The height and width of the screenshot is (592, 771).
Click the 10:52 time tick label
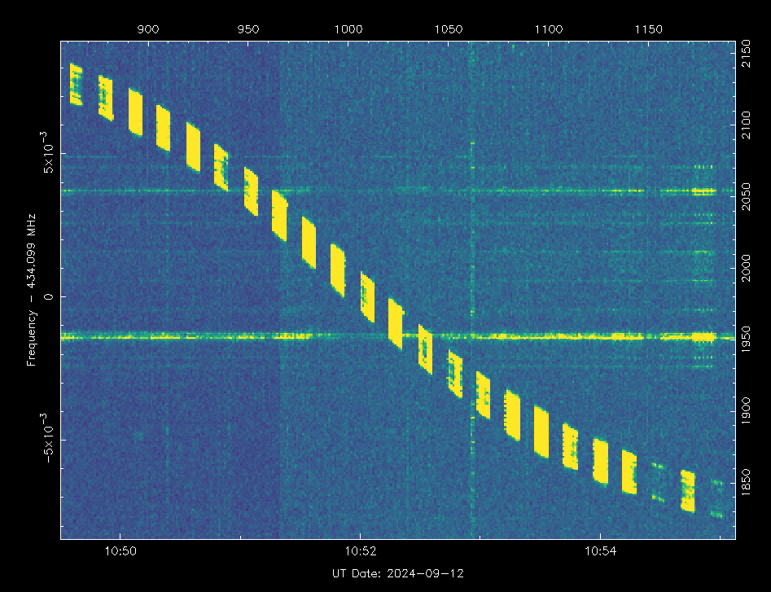tap(360, 551)
